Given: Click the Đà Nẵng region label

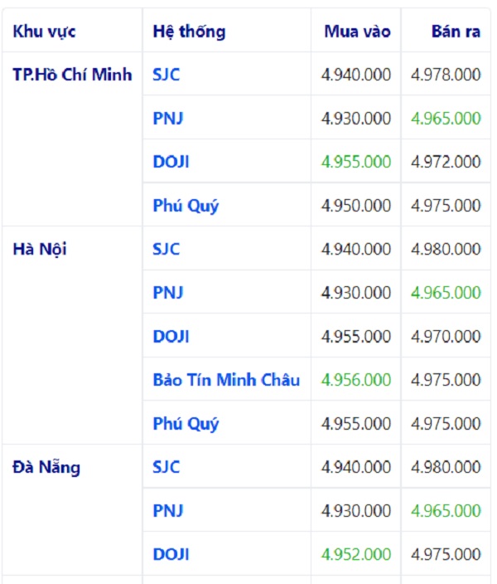Looking at the screenshot, I should click(x=47, y=467).
